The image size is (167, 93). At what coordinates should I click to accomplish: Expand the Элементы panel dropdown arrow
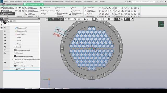pos(37,17)
